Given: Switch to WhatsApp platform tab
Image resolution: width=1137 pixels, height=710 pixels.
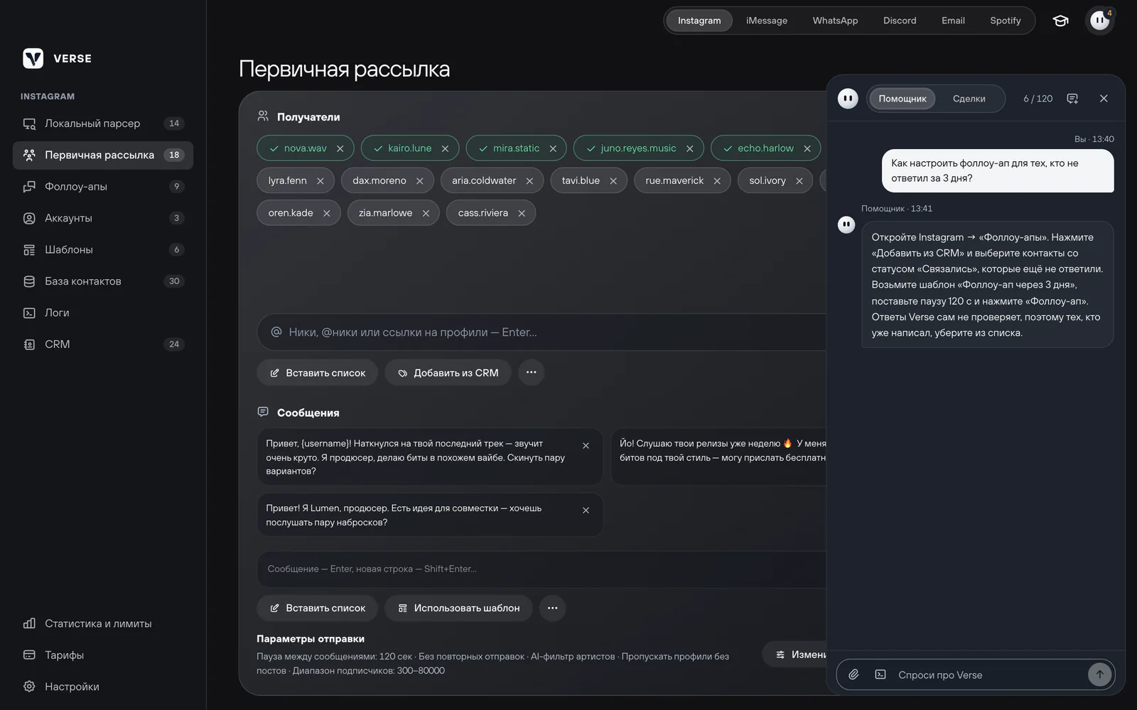Looking at the screenshot, I should pyautogui.click(x=835, y=21).
